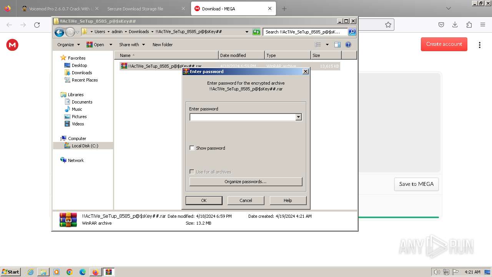
Task: Select Desktop in Favorites
Action: (x=80, y=65)
